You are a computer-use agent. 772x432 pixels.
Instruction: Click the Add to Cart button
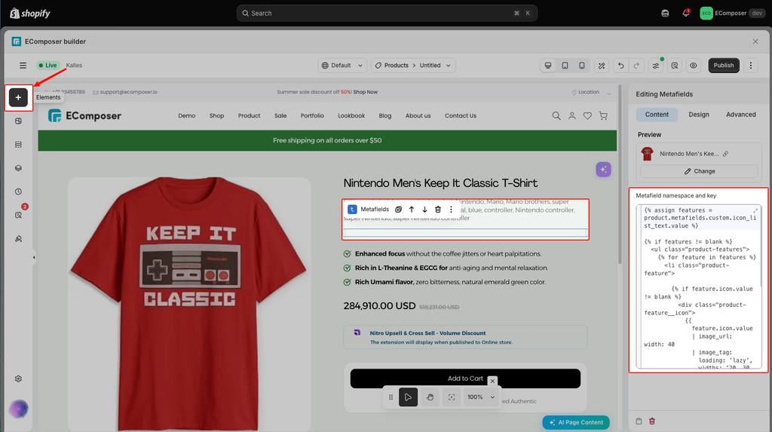point(465,378)
